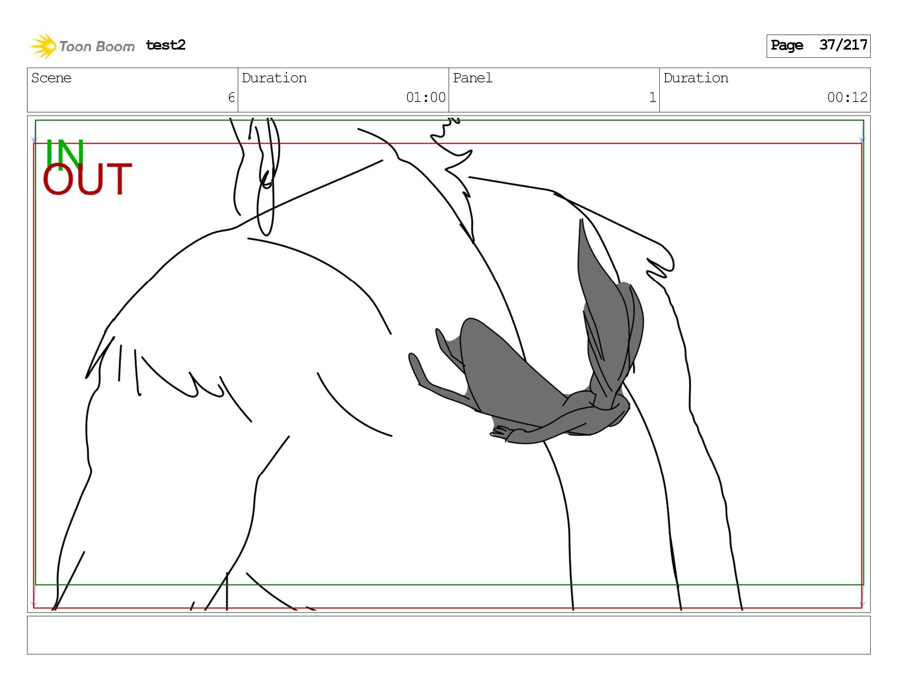Select the 'test2' project title text

click(x=166, y=45)
